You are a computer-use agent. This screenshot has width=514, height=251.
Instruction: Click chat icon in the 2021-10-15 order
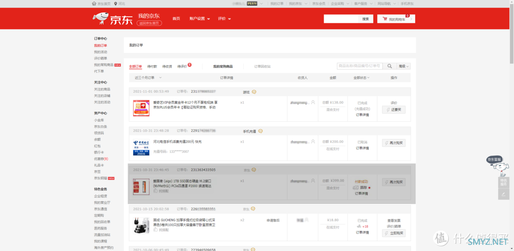253,209
